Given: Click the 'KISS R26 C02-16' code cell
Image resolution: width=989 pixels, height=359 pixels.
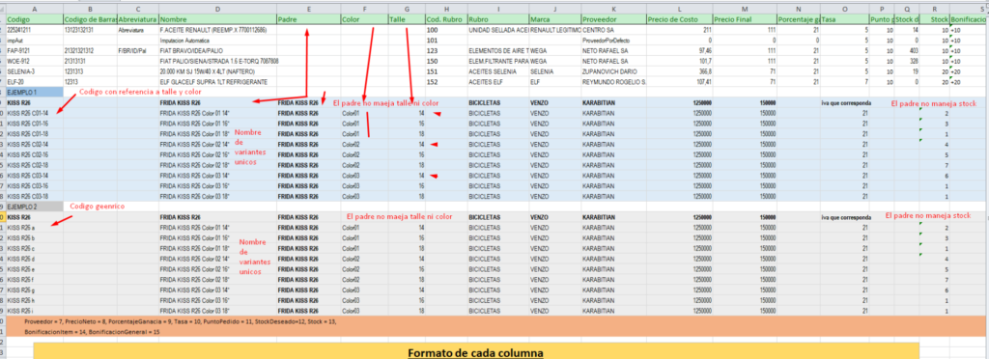Looking at the screenshot, I should tap(34, 155).
